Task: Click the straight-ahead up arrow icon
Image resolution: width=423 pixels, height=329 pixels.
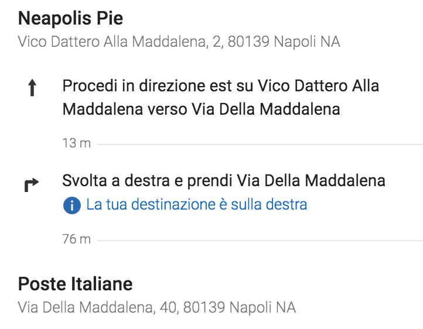Action: tap(32, 88)
